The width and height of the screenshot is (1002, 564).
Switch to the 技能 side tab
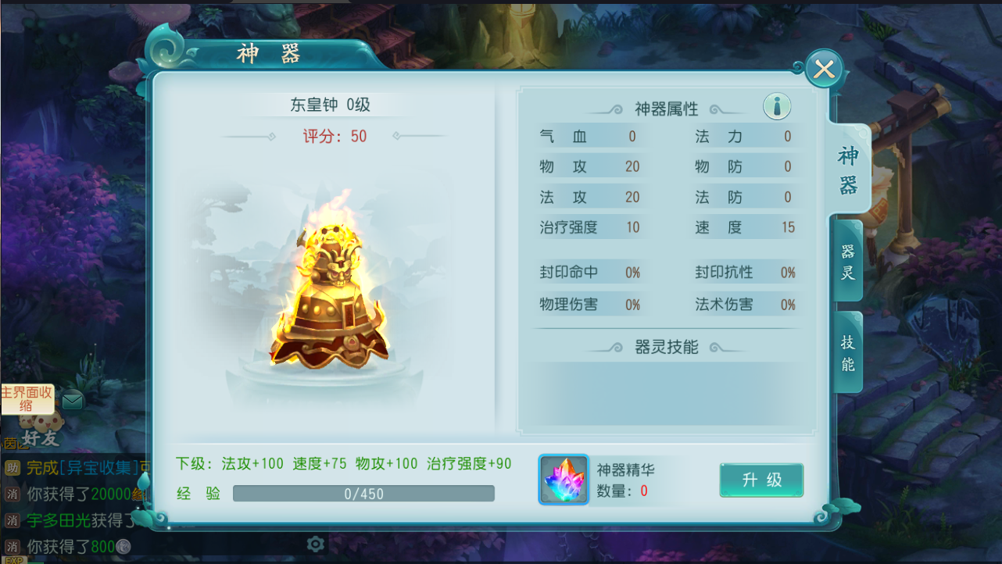tap(848, 353)
